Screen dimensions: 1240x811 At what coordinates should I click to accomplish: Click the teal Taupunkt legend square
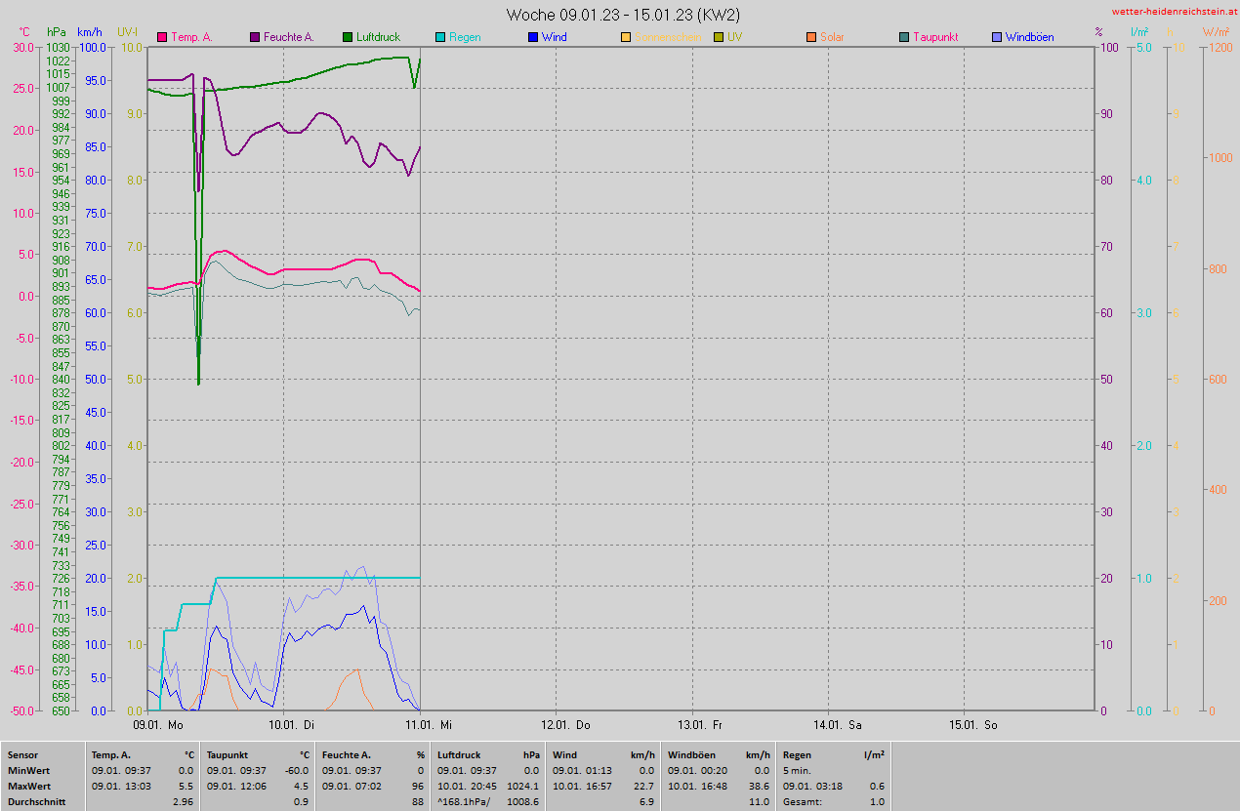904,38
